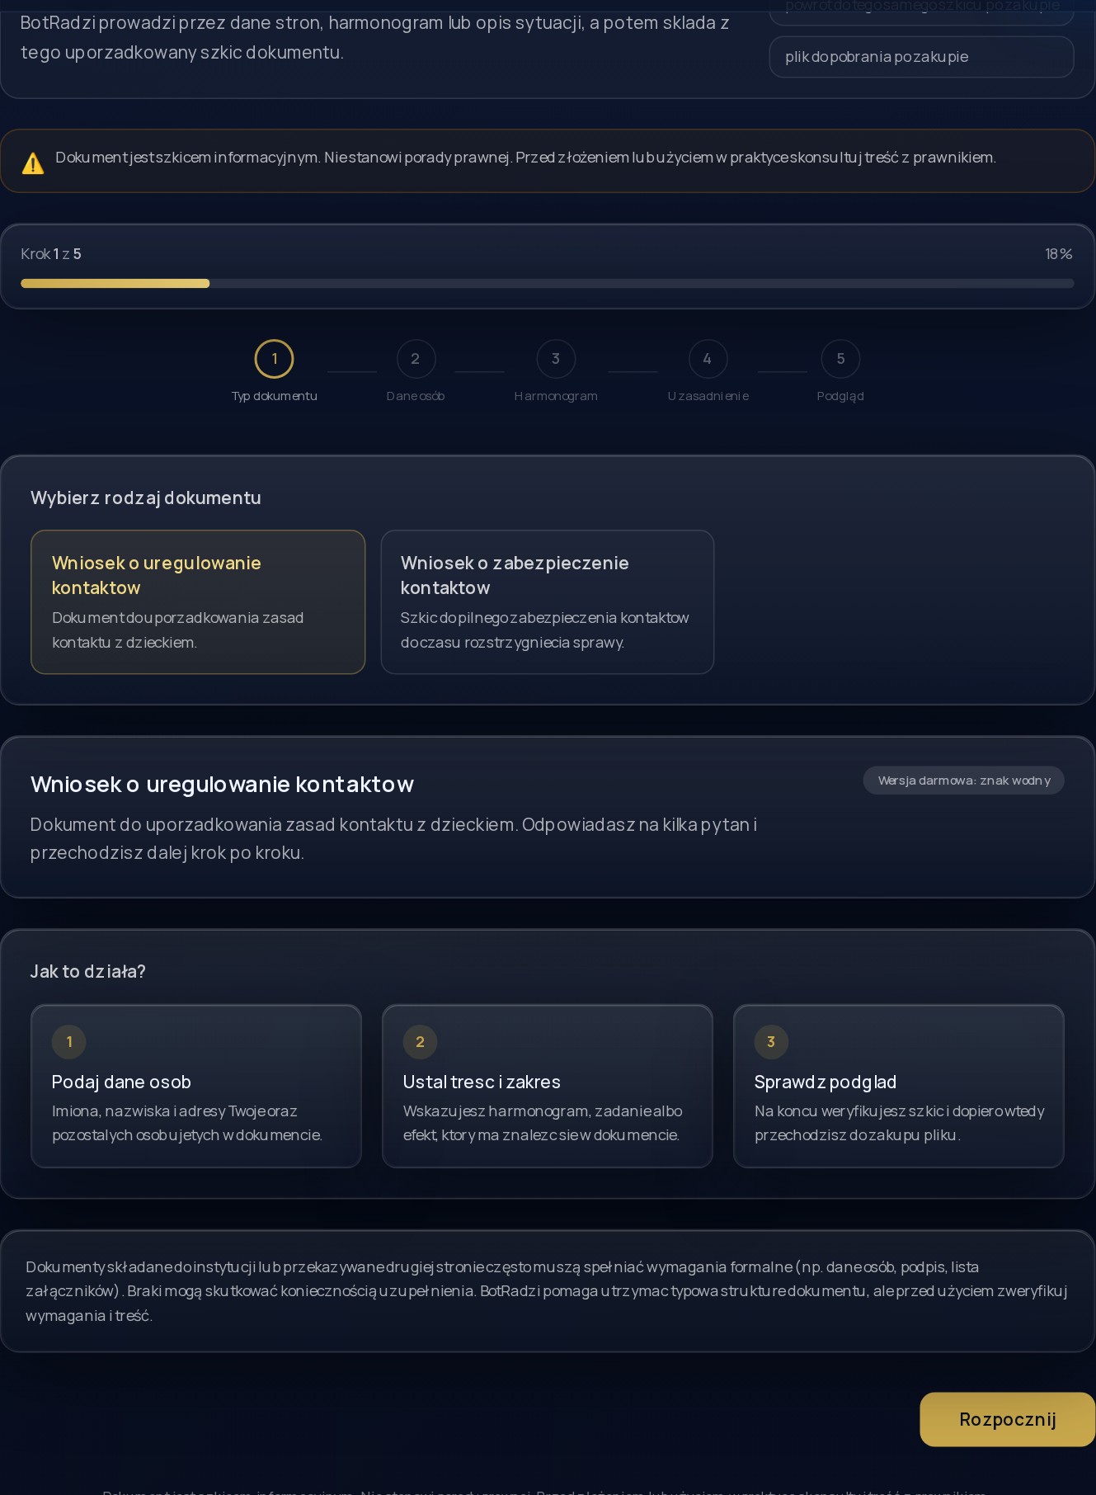Select step 1 circle in the stepper
This screenshot has height=1495, width=1096.
click(x=274, y=359)
